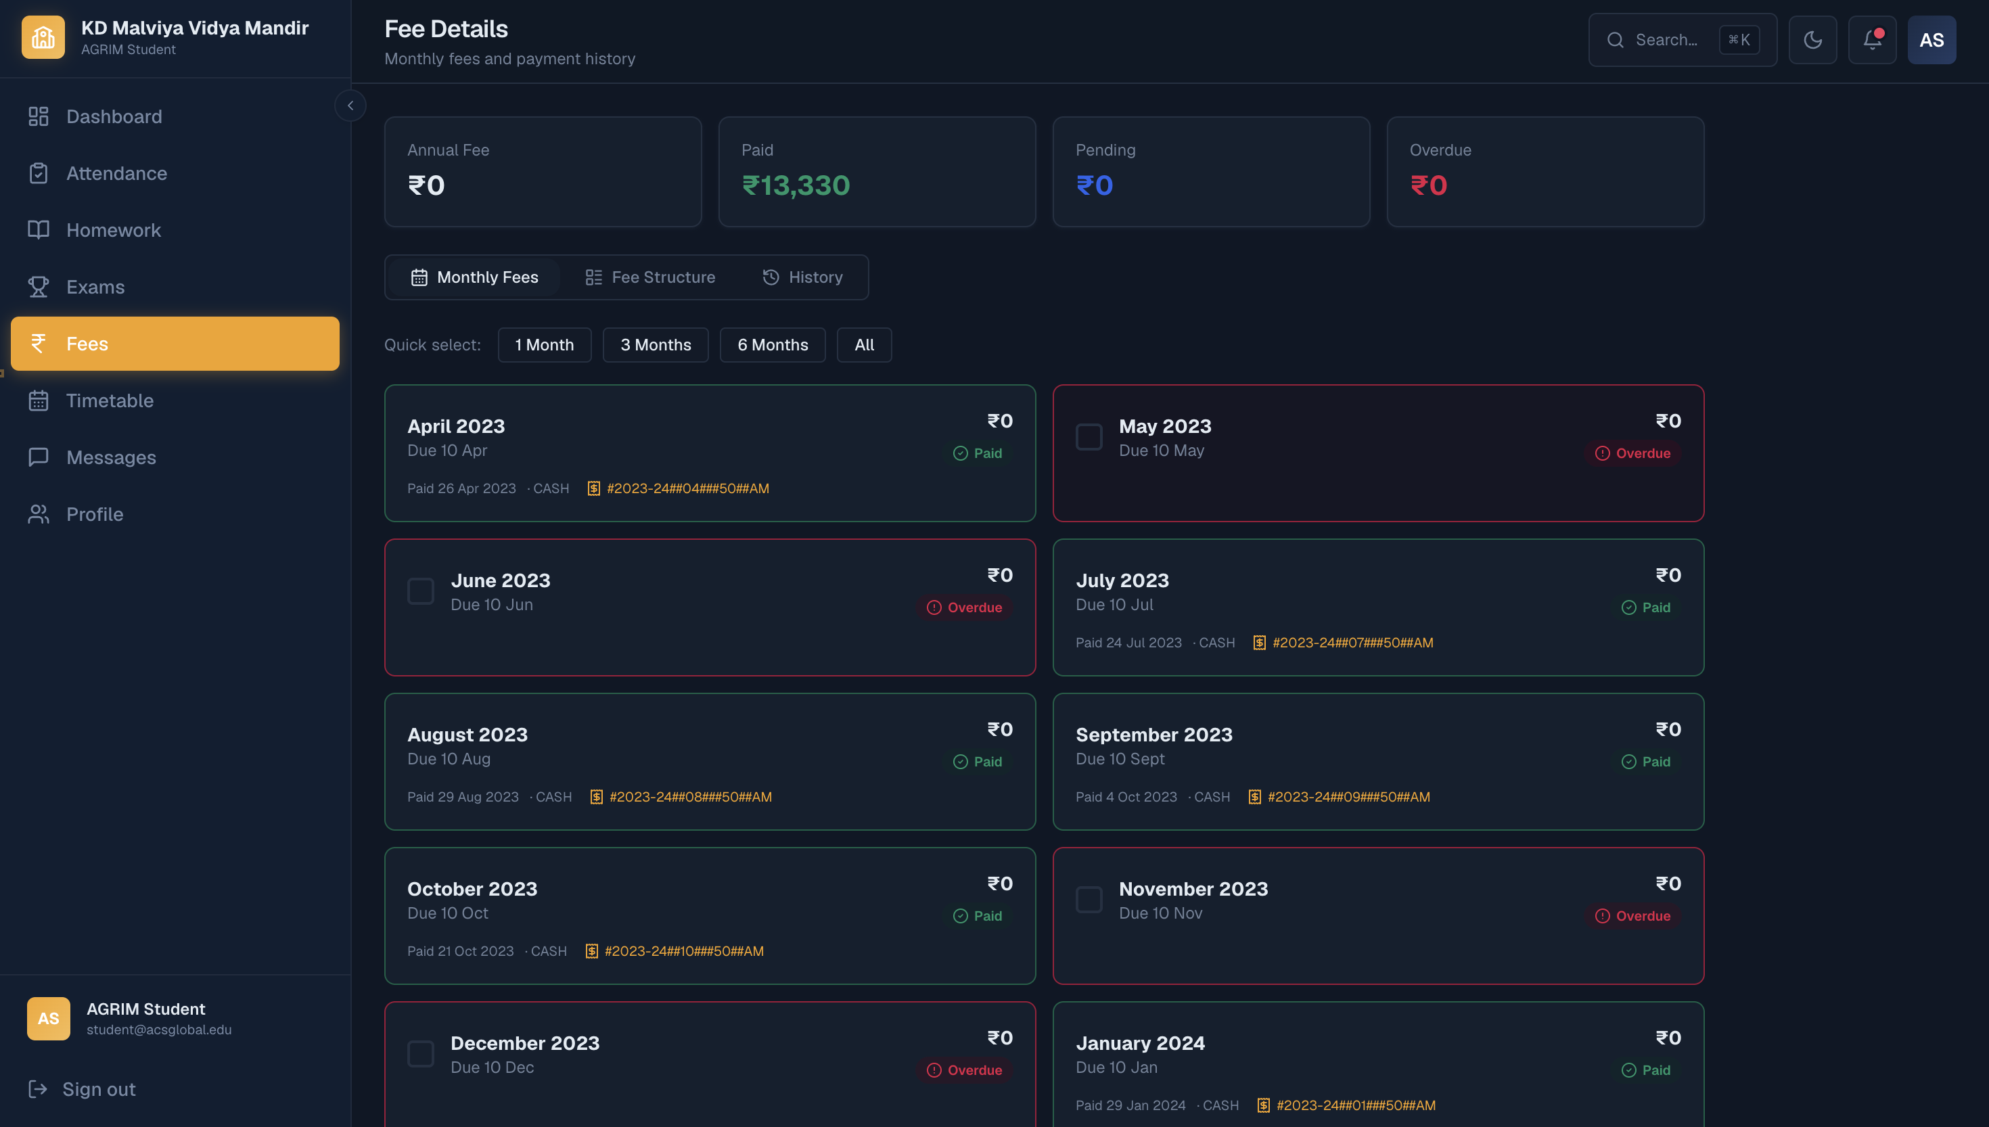Click the Dashboard grid icon
The image size is (1989, 1127).
[x=38, y=116]
